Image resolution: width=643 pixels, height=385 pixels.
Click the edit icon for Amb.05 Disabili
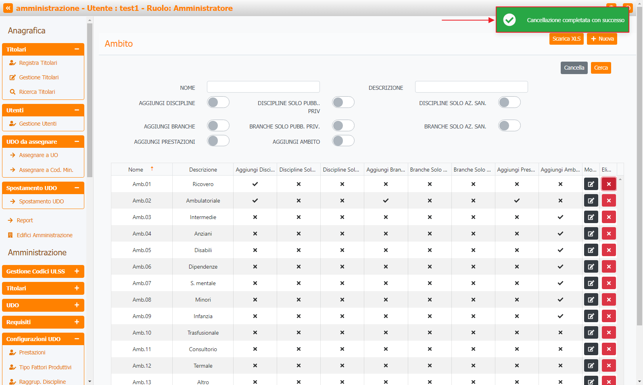click(591, 250)
